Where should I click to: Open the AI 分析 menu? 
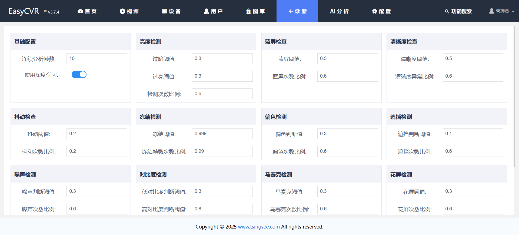click(339, 11)
